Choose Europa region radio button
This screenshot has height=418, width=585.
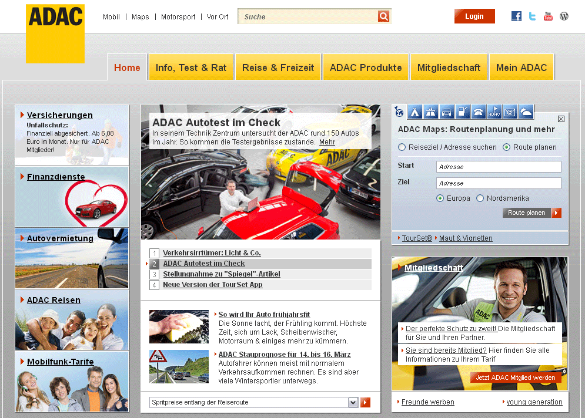tap(440, 198)
